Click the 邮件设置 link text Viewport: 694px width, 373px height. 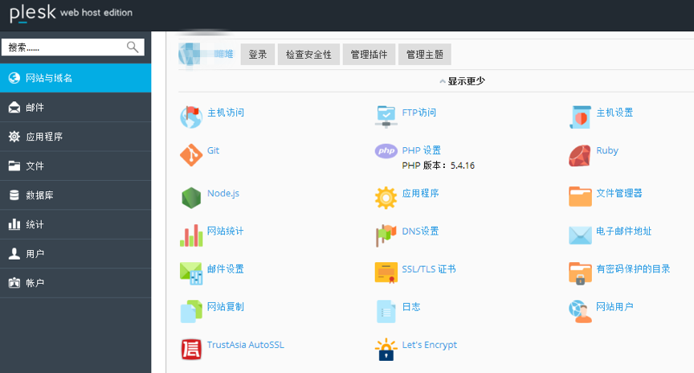(226, 268)
